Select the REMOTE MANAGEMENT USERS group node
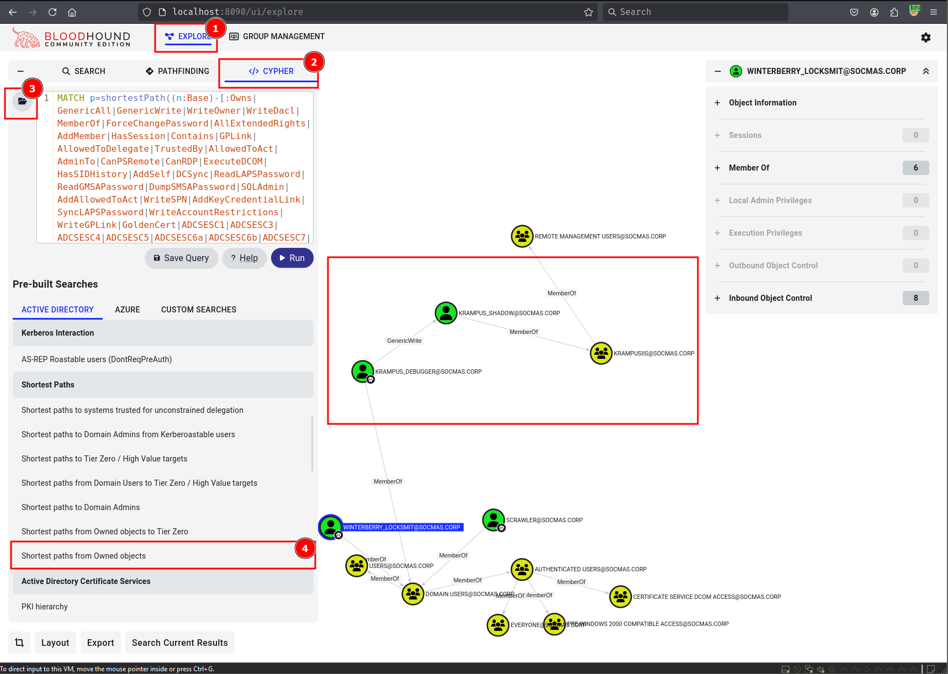Screen dimensions: 948x674 click(x=522, y=236)
